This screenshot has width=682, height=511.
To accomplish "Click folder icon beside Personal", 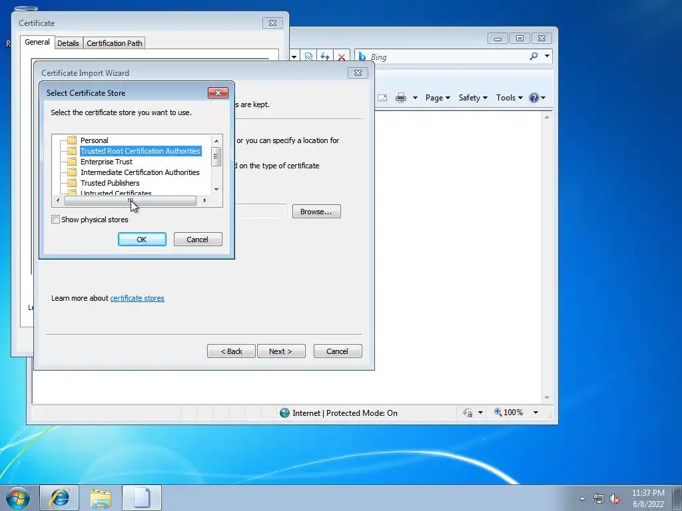I will 72,140.
